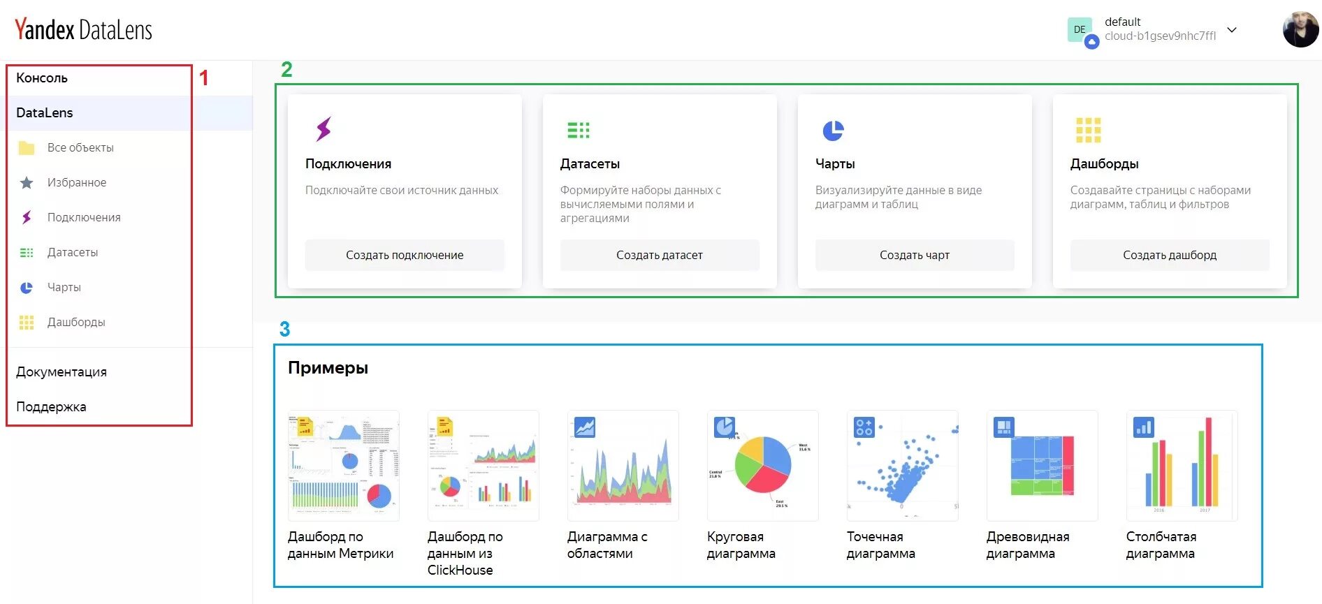Open the Дашборд по данным Метрики thumbnail
Screen dimensions: 1322x604
(x=344, y=466)
